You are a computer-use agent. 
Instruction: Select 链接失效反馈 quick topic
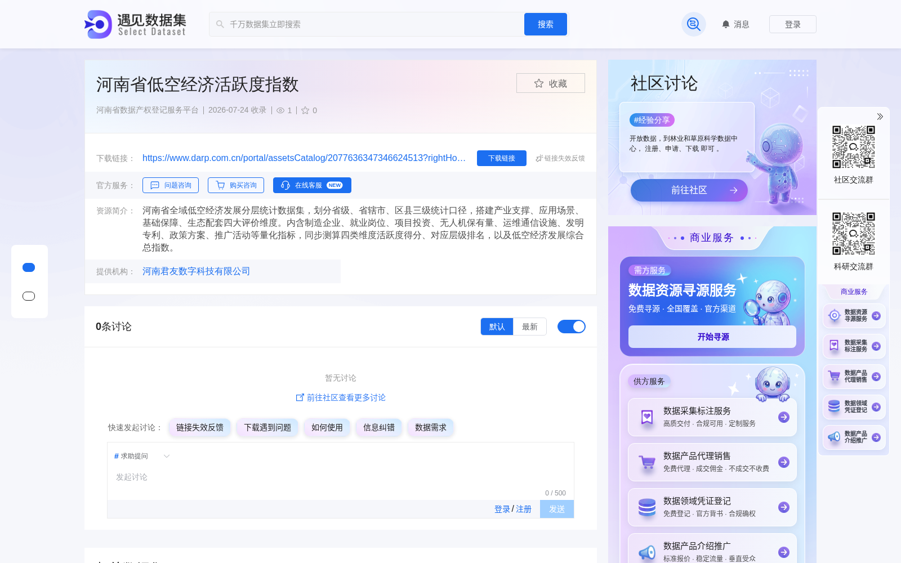point(200,427)
